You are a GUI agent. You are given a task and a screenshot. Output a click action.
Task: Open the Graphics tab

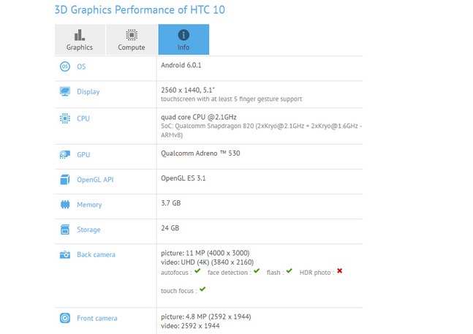tap(80, 39)
